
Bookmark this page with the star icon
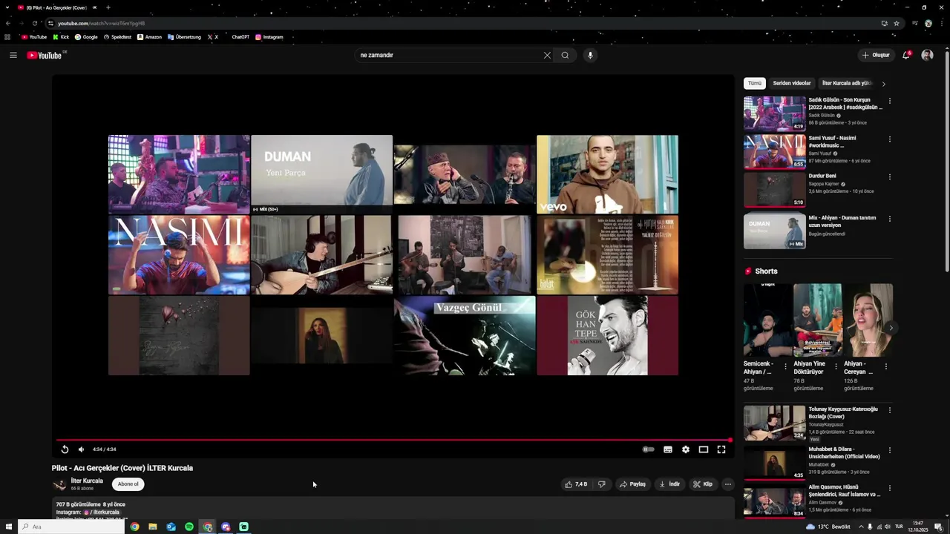coord(897,23)
